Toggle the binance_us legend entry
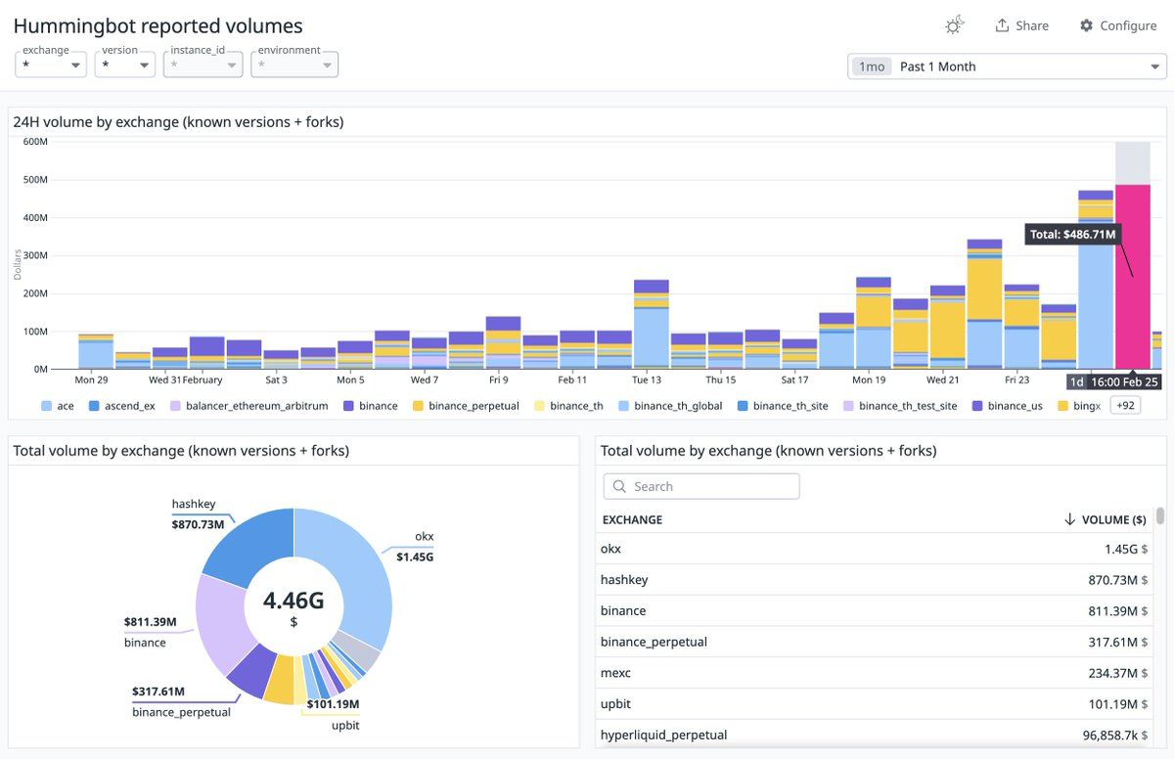Screen dimensions: 1174x759 pos(1008,405)
